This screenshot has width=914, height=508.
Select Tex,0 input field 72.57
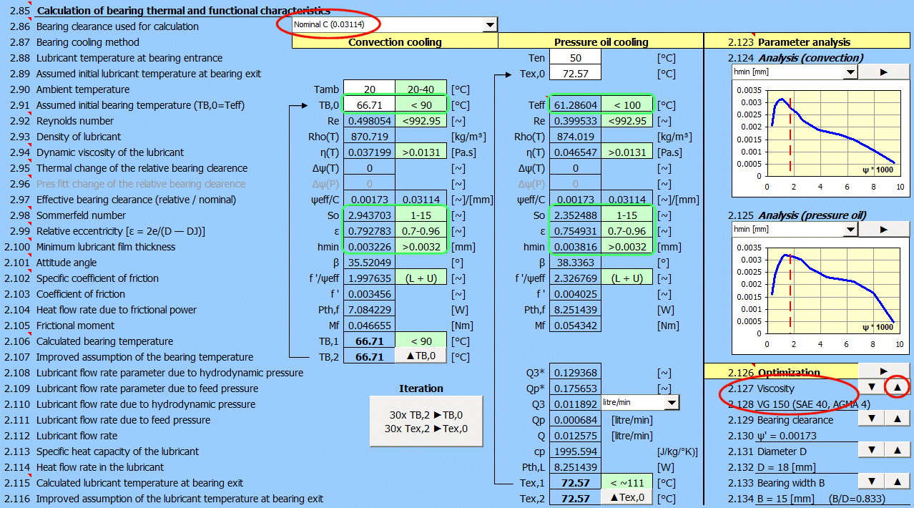pyautogui.click(x=575, y=73)
